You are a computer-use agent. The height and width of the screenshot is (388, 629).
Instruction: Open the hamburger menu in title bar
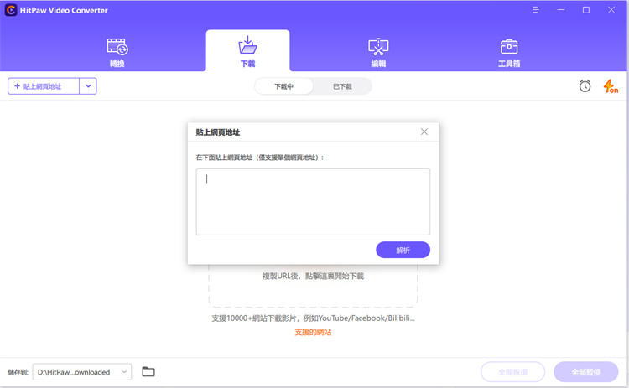click(536, 9)
